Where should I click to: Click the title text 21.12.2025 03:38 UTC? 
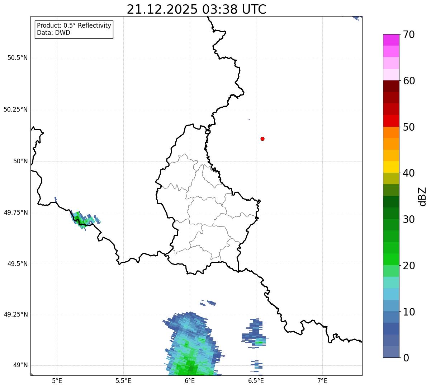(x=196, y=9)
